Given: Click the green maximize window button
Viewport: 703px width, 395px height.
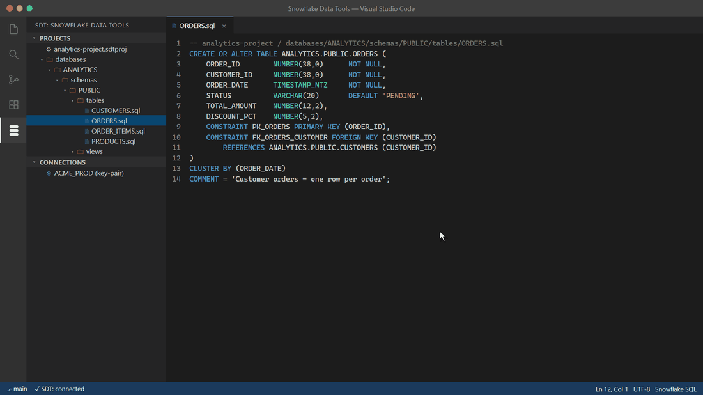Looking at the screenshot, I should tap(29, 8).
